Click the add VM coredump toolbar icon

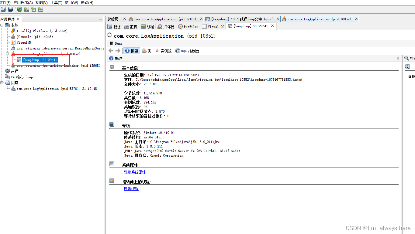point(33,9)
